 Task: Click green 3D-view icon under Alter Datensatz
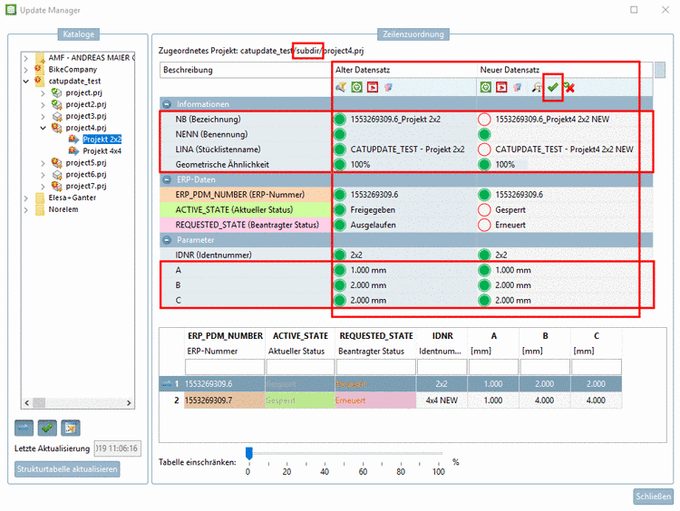356,87
